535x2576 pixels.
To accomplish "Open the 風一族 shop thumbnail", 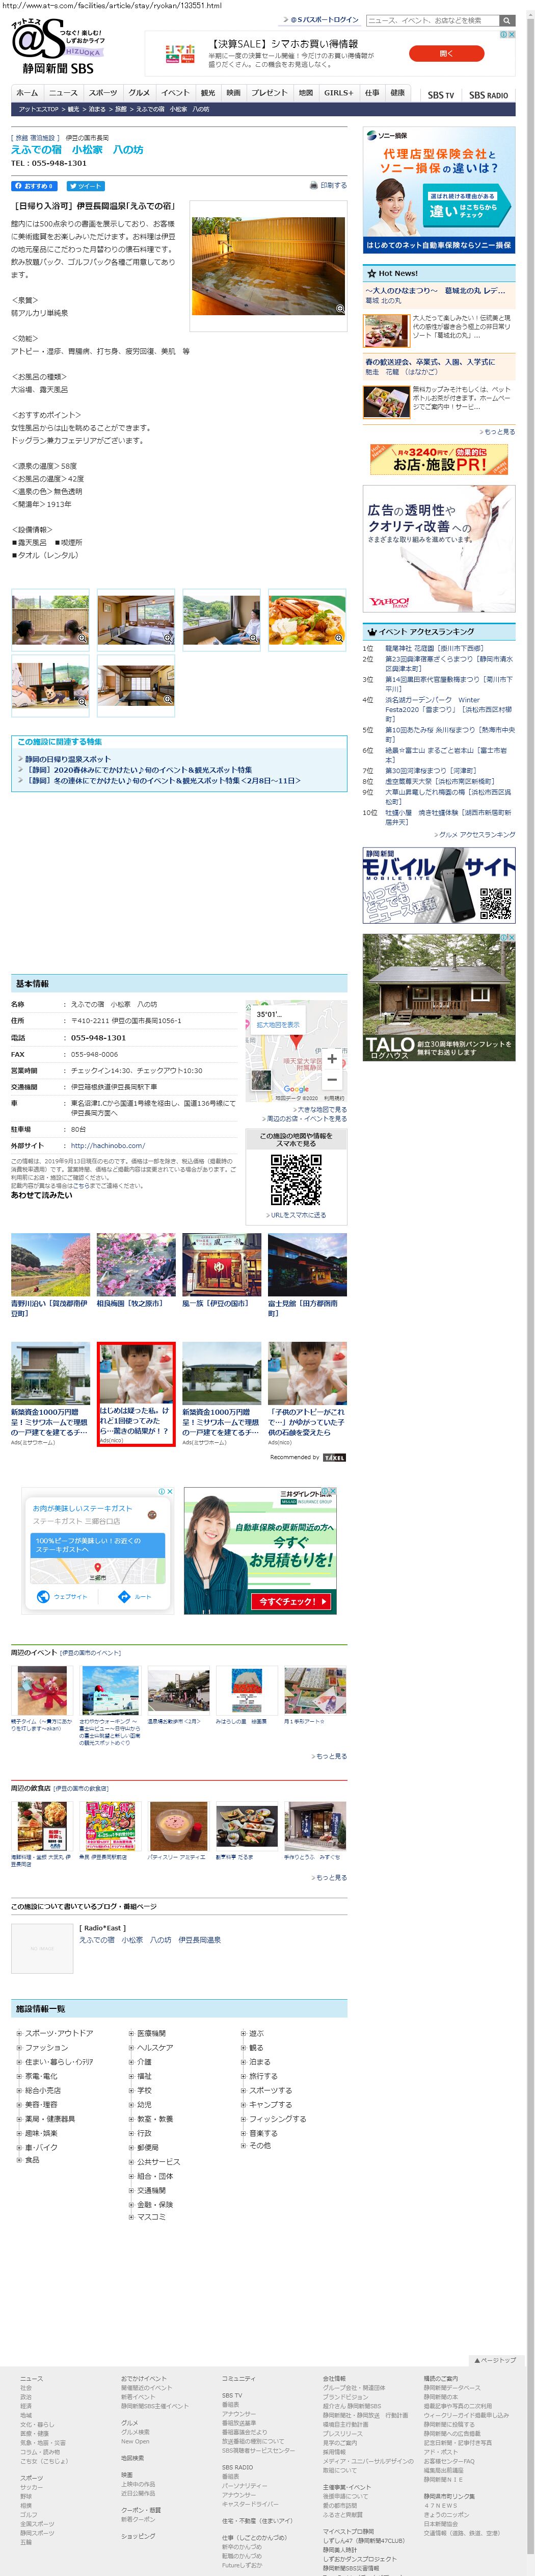I will click(x=221, y=1264).
